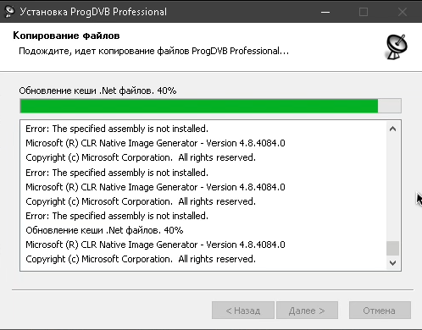Image resolution: width=422 pixels, height=330 pixels.
Task: Click the log scrollbar thumb
Action: (x=392, y=248)
